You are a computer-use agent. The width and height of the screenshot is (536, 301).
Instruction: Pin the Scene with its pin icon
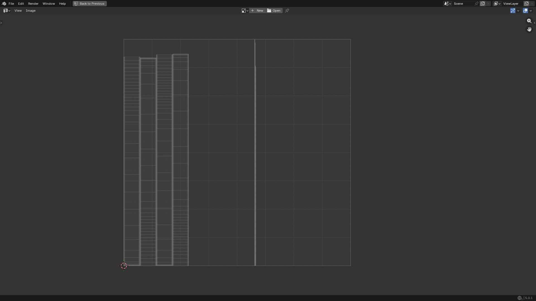(x=477, y=4)
